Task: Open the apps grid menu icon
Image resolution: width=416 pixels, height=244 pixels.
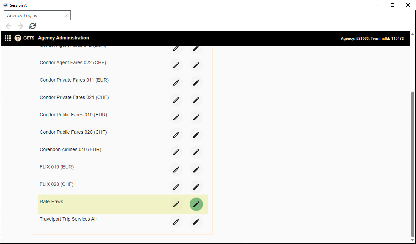Action: pyautogui.click(x=8, y=38)
